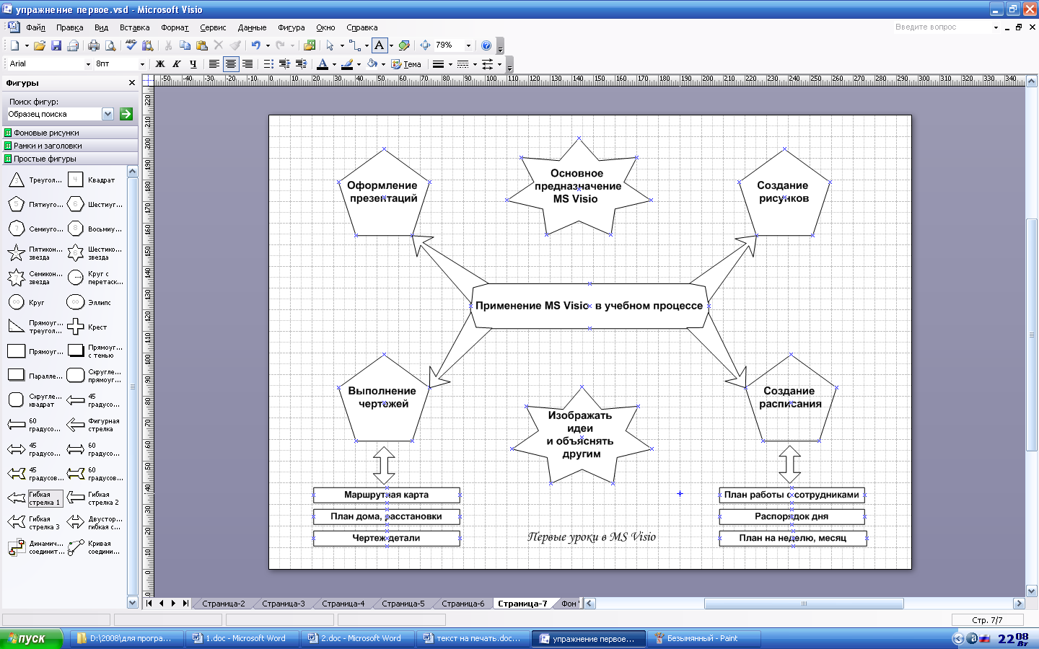The width and height of the screenshot is (1039, 649).
Task: Toggle Italic (К) formatting
Action: 177,64
